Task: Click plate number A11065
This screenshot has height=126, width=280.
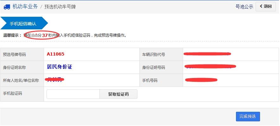Action: 55,54
